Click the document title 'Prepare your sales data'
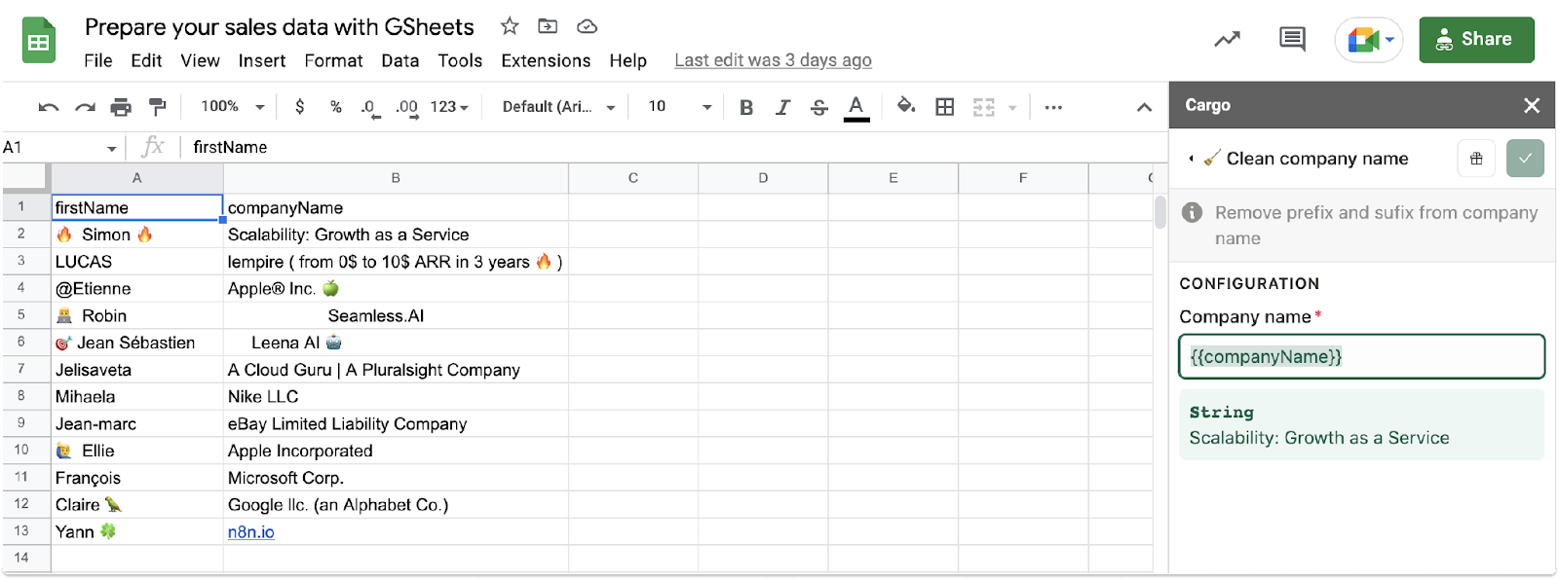1559x579 pixels. 280,27
